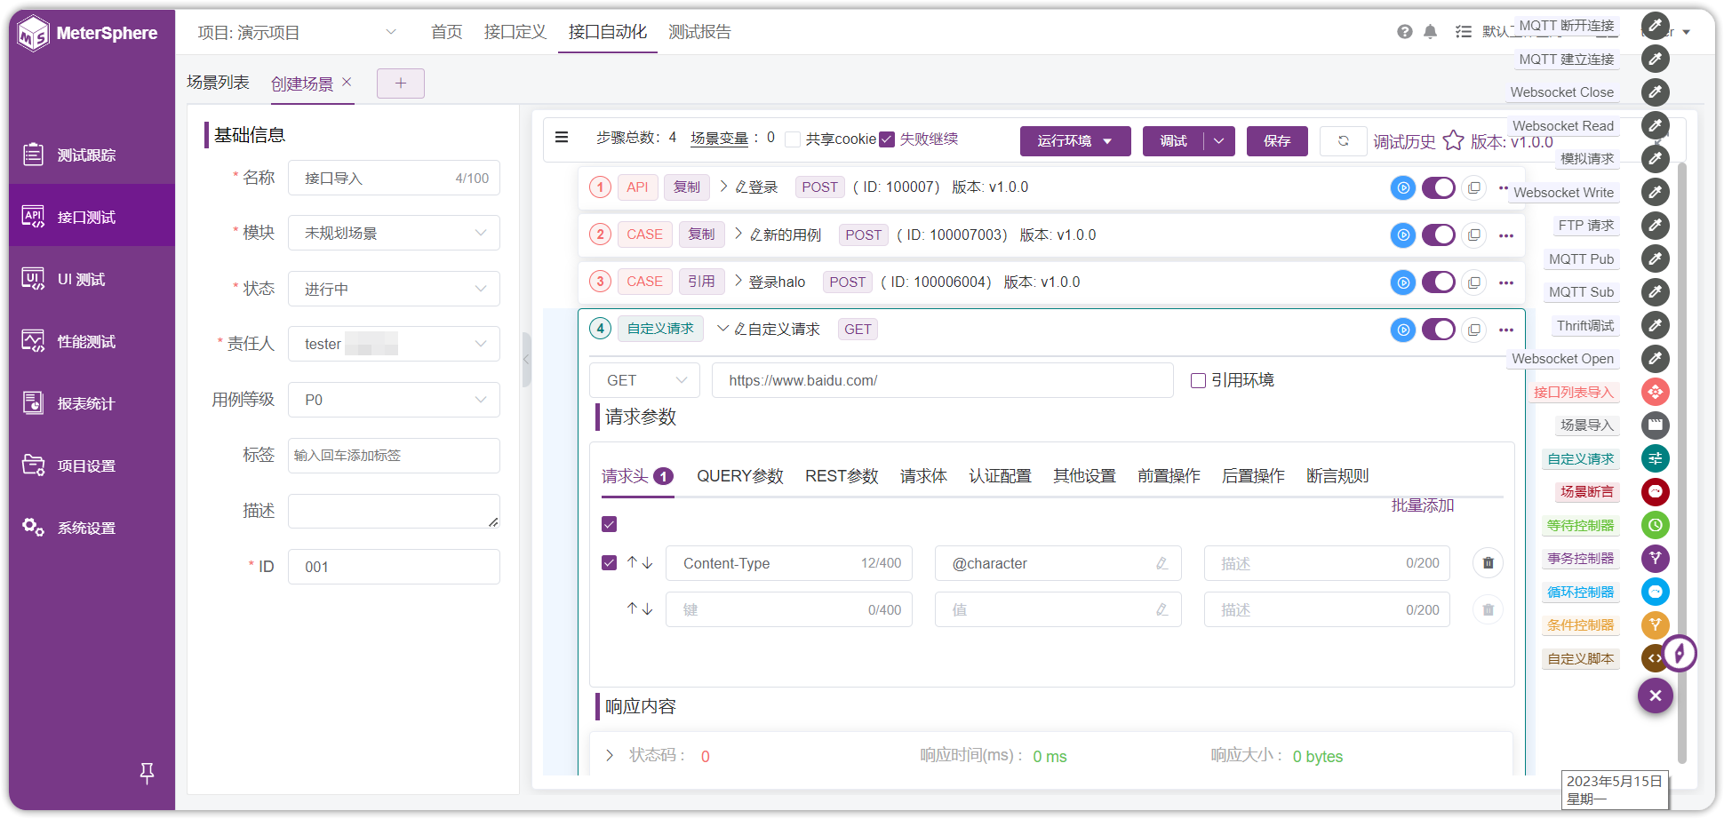Viewport: 1724px width, 819px height.
Task: Click the star icon to follow the scenario
Action: (x=1453, y=141)
